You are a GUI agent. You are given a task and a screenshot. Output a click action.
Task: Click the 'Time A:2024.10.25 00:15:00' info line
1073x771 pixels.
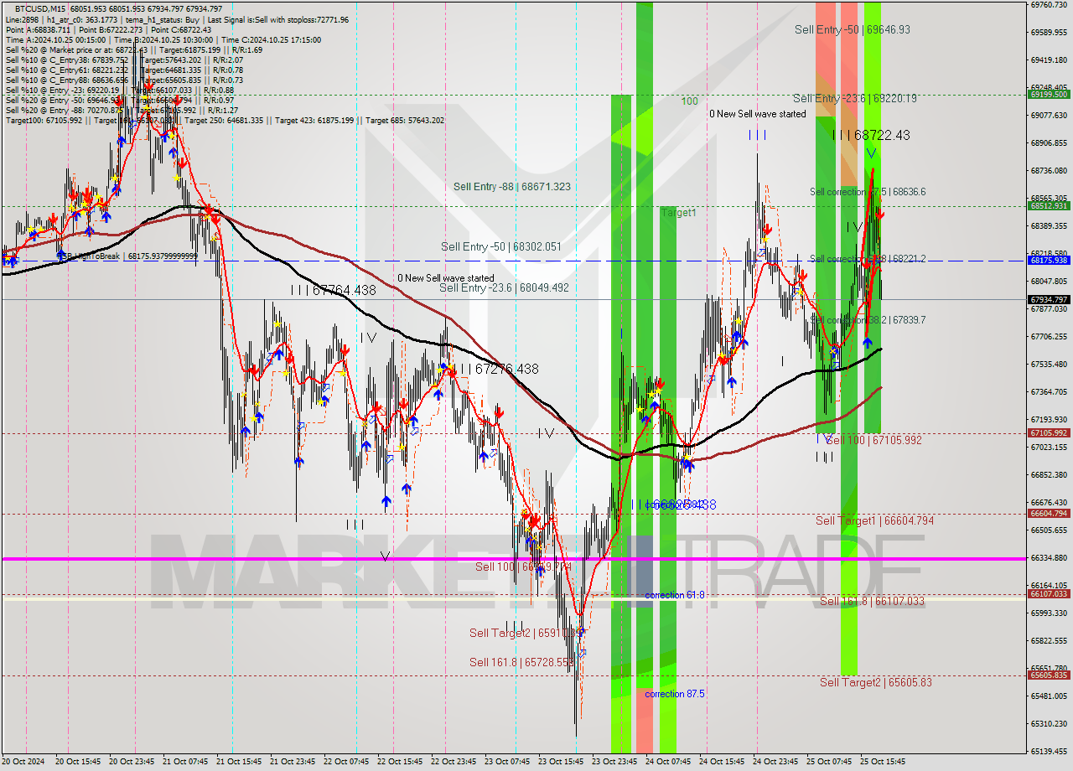click(55, 39)
